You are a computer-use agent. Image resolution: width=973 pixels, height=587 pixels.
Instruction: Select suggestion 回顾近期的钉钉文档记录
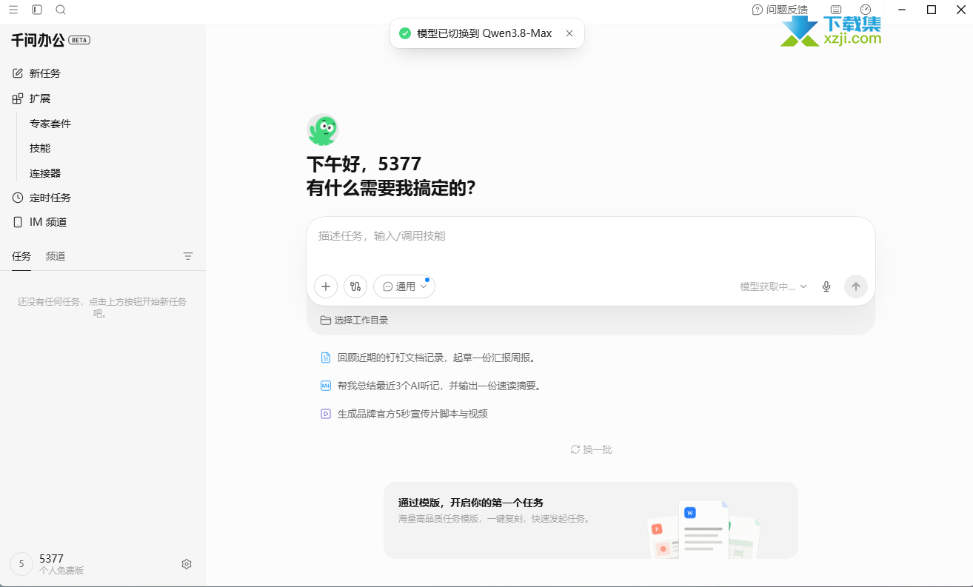tap(436, 358)
